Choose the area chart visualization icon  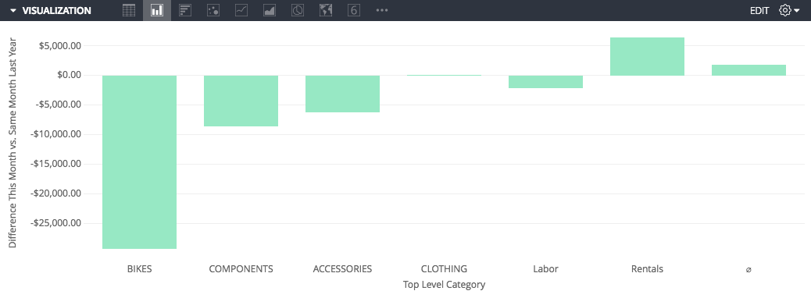tap(270, 10)
